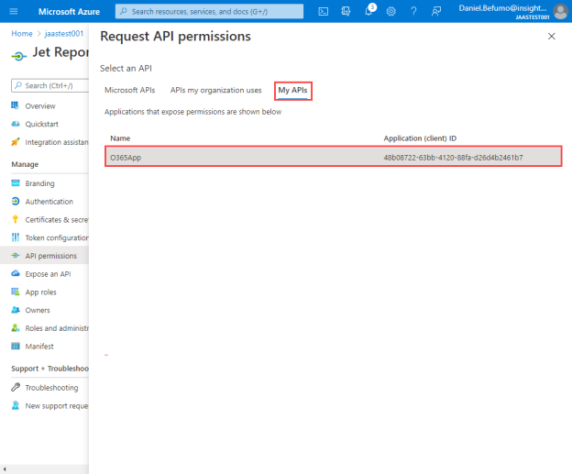
Task: Open the notifications bell
Action: click(369, 11)
